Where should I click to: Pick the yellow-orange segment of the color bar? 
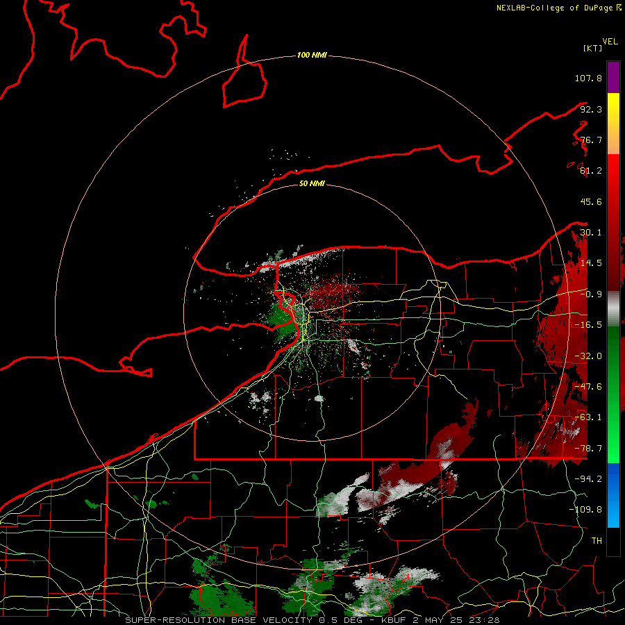point(613,124)
